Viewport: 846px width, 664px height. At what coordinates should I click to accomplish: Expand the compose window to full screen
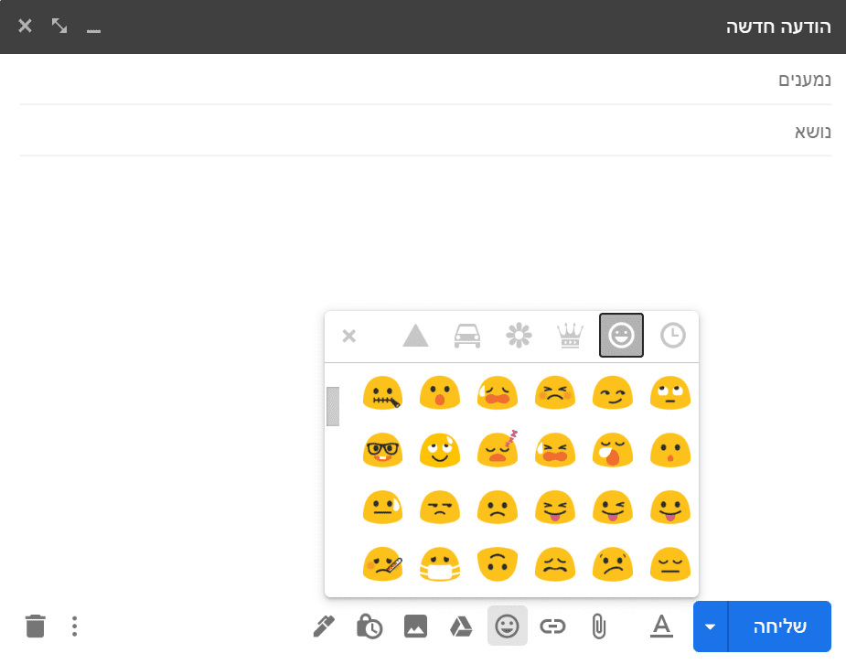(x=59, y=26)
